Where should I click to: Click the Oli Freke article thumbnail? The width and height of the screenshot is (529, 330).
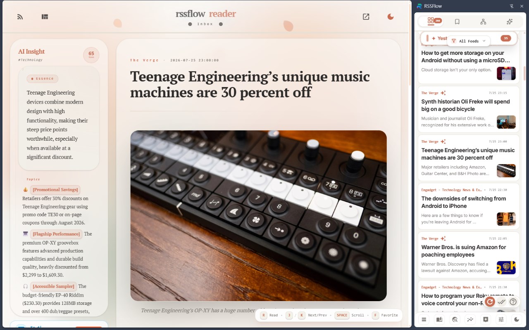tap(506, 122)
